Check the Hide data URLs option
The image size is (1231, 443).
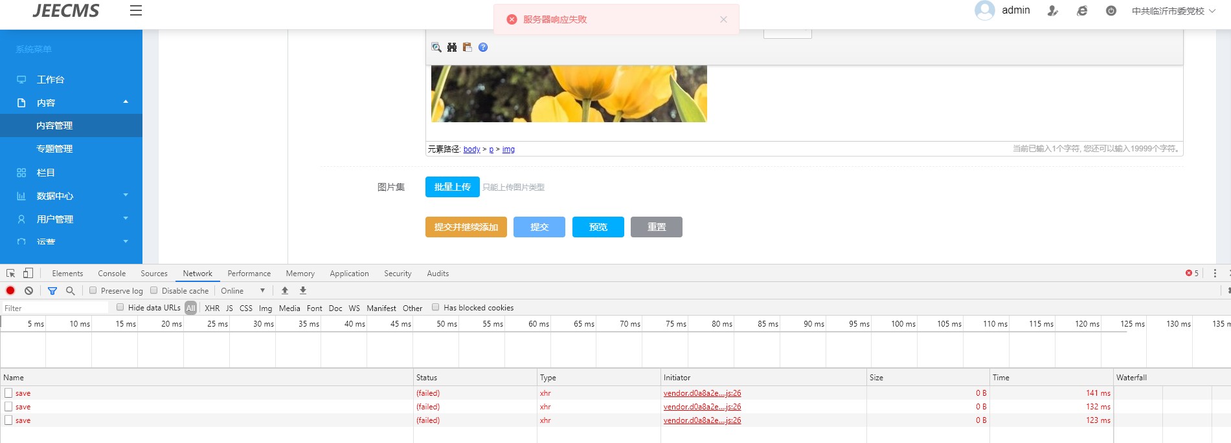coord(120,307)
